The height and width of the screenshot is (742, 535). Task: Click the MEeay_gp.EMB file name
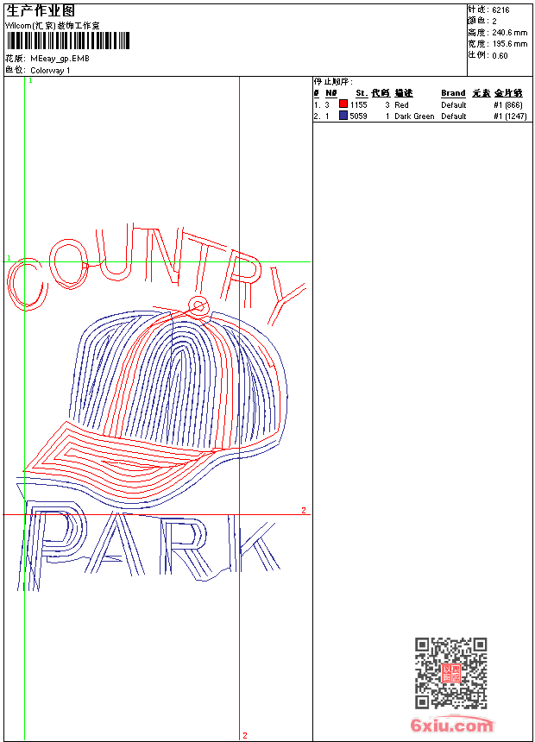tap(60, 59)
